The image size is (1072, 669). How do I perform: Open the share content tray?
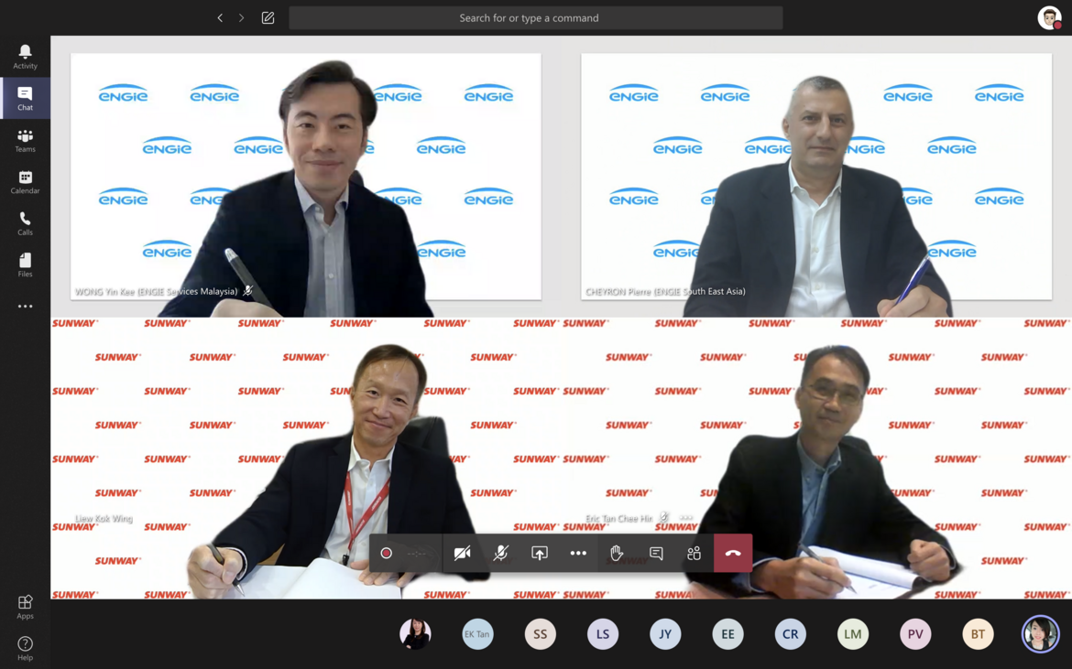[540, 553]
